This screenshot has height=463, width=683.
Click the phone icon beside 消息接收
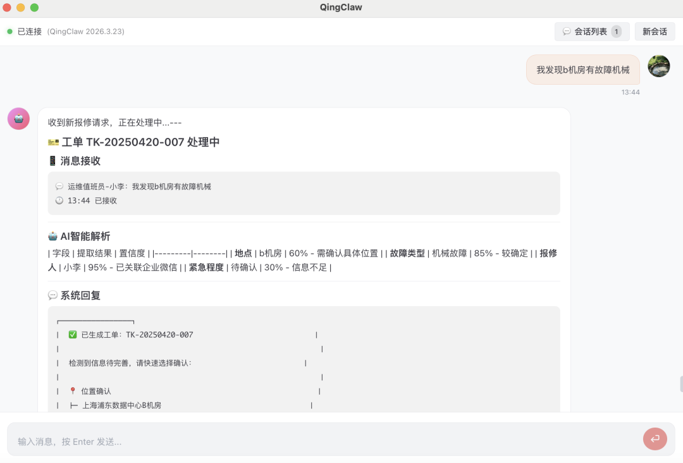[x=52, y=161]
